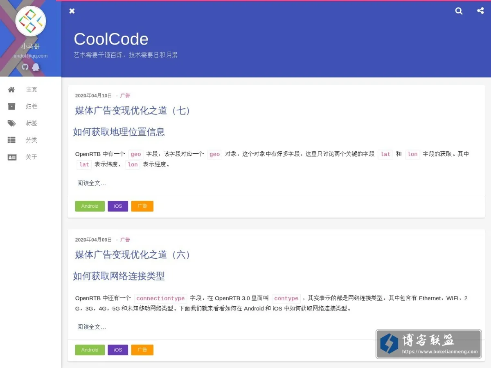Open 分类 in the sidebar menu
Image resolution: width=491 pixels, height=368 pixels.
31,140
